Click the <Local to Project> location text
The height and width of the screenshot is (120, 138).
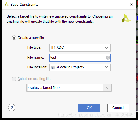[70, 67]
